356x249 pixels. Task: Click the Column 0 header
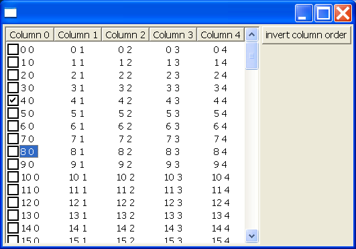tap(29, 35)
